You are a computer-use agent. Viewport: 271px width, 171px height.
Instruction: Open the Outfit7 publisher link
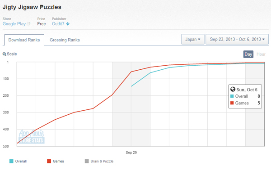(x=58, y=24)
